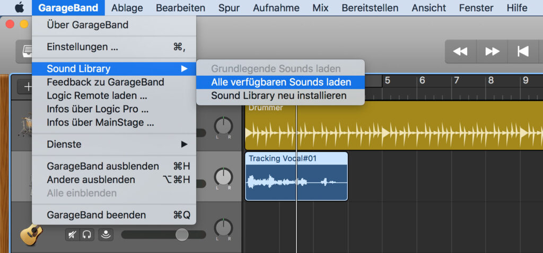543x253 pixels.
Task: Click bar 5 in the timeline ruler
Action: [388, 80]
